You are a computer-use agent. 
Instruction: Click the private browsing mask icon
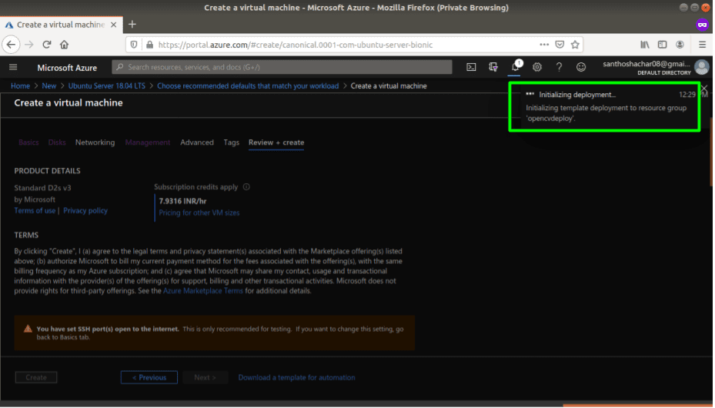702,25
